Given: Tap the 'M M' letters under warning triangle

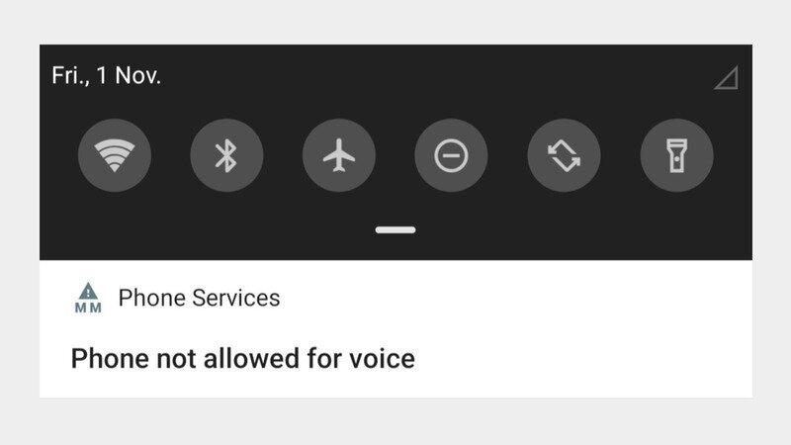Looking at the screenshot, I should point(88,308).
